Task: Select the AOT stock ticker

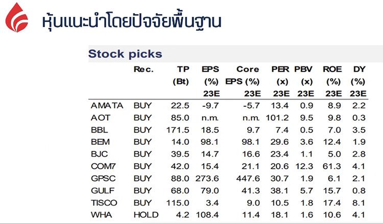Action: coord(100,118)
